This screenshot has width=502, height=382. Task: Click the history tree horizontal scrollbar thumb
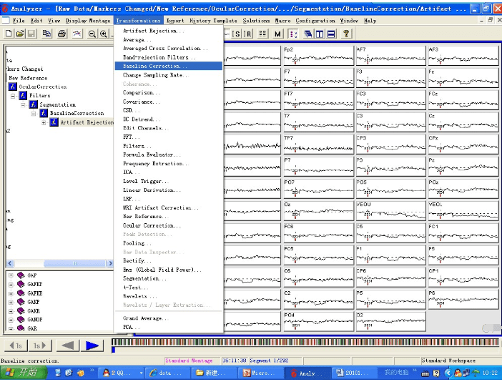[x=74, y=263]
